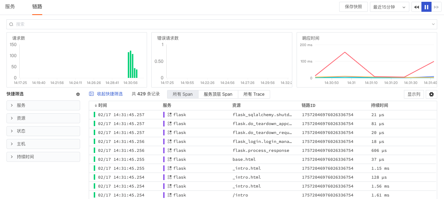The height and width of the screenshot is (199, 444).
Task: Open the 最近15分钟 time range dropdown
Action: 390,7
